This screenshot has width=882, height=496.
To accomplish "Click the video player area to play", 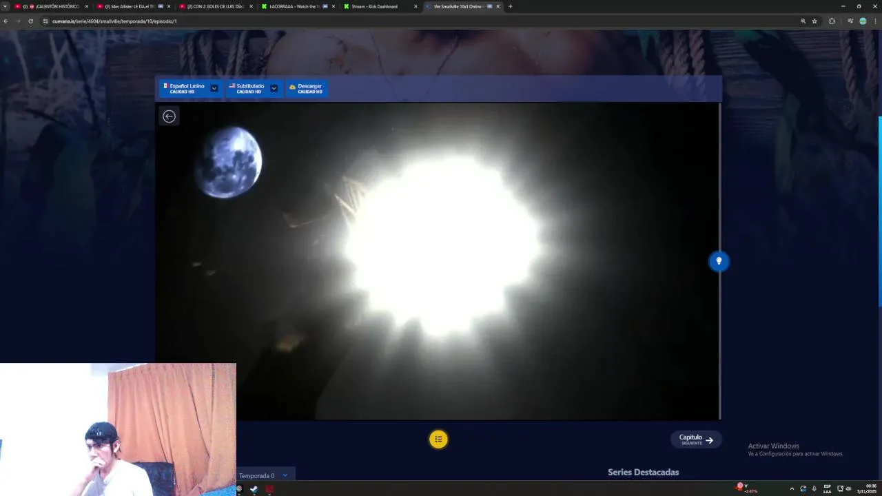I will pyautogui.click(x=438, y=261).
